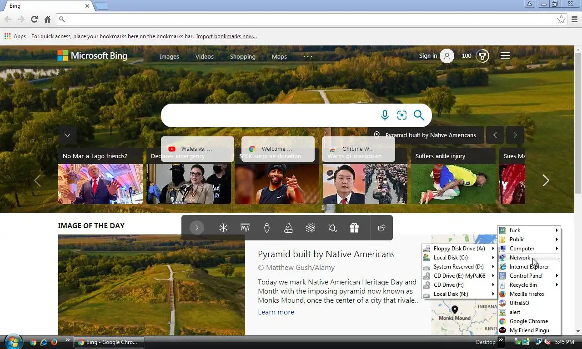
Task: Select the Christmas light bulb icon
Action: click(x=267, y=228)
